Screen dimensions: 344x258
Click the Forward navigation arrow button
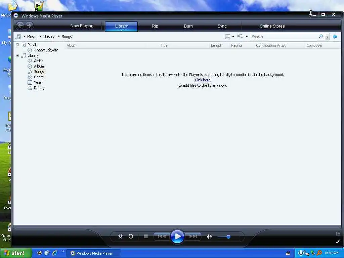(x=29, y=26)
